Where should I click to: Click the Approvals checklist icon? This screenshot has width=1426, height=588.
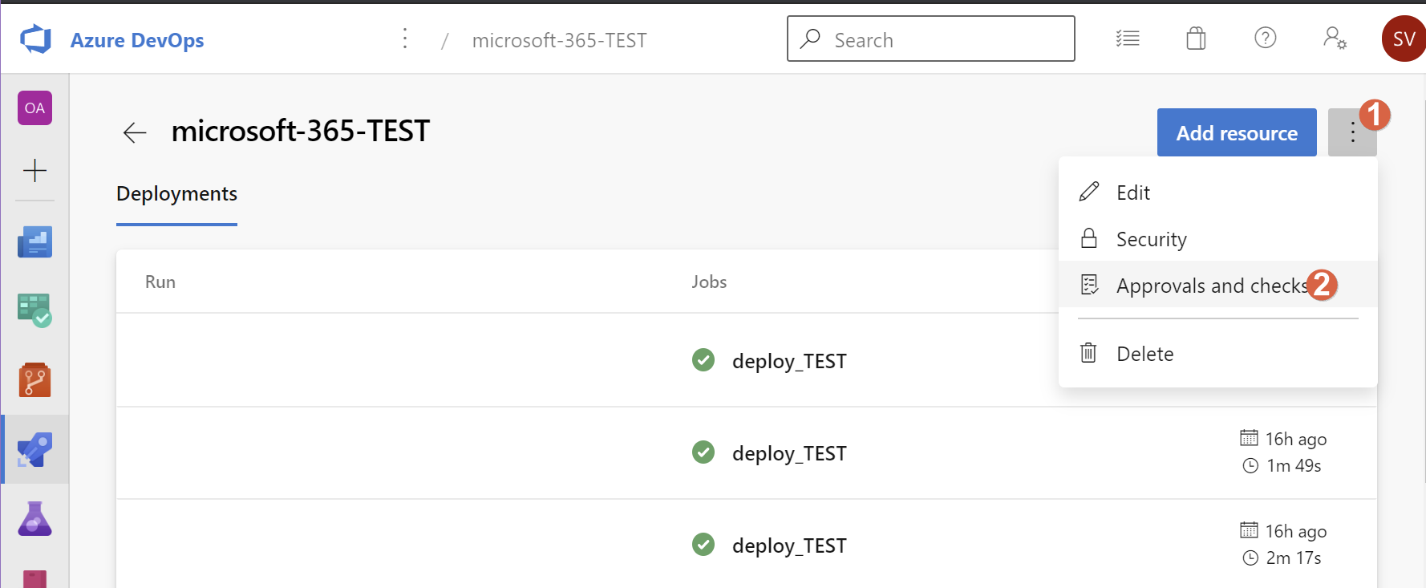pos(1089,285)
